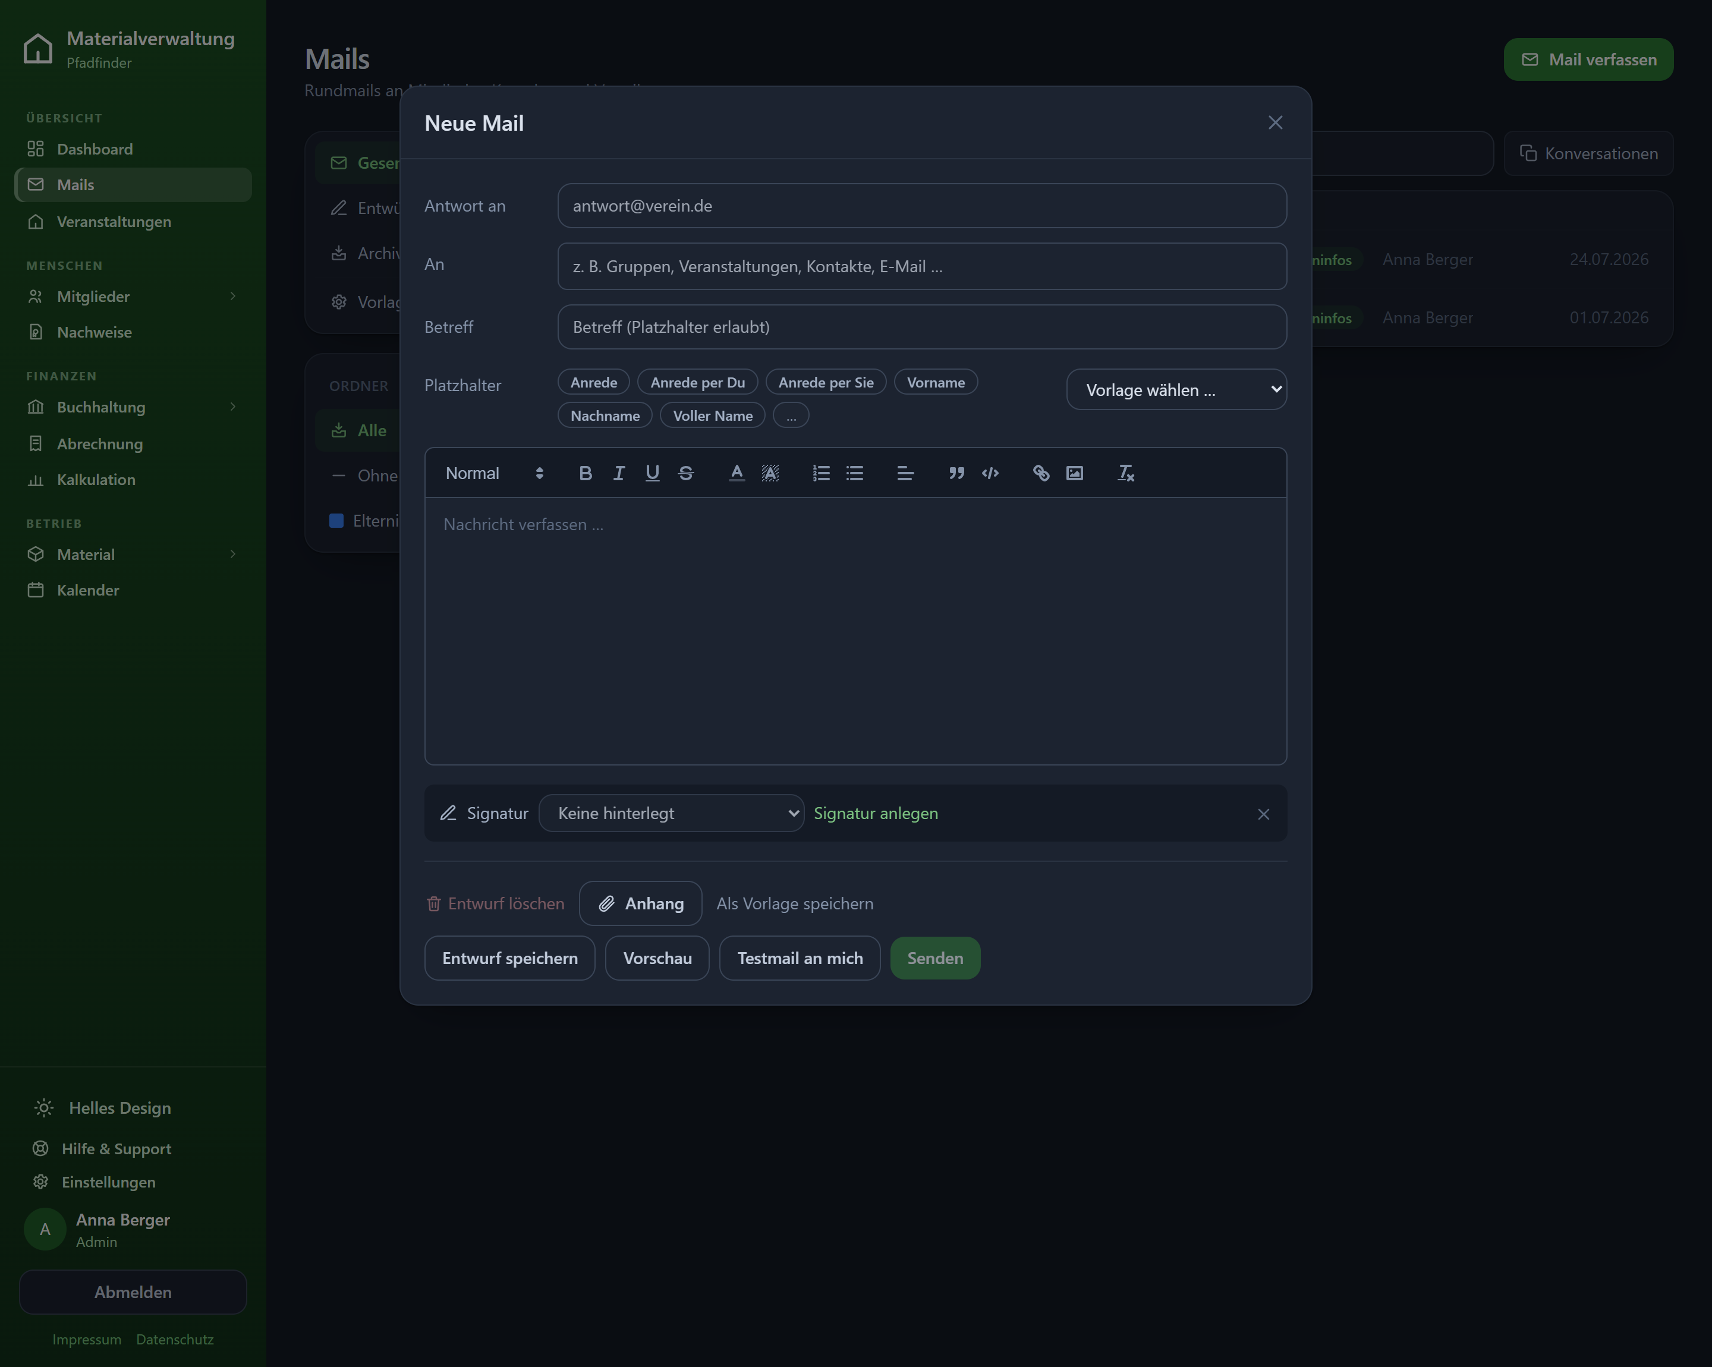This screenshot has width=1712, height=1367.
Task: Toggle strikethrough formatting icon
Action: point(686,473)
